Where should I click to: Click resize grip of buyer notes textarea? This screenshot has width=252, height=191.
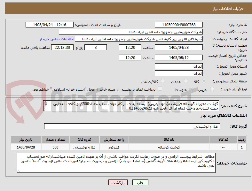(19, 171)
